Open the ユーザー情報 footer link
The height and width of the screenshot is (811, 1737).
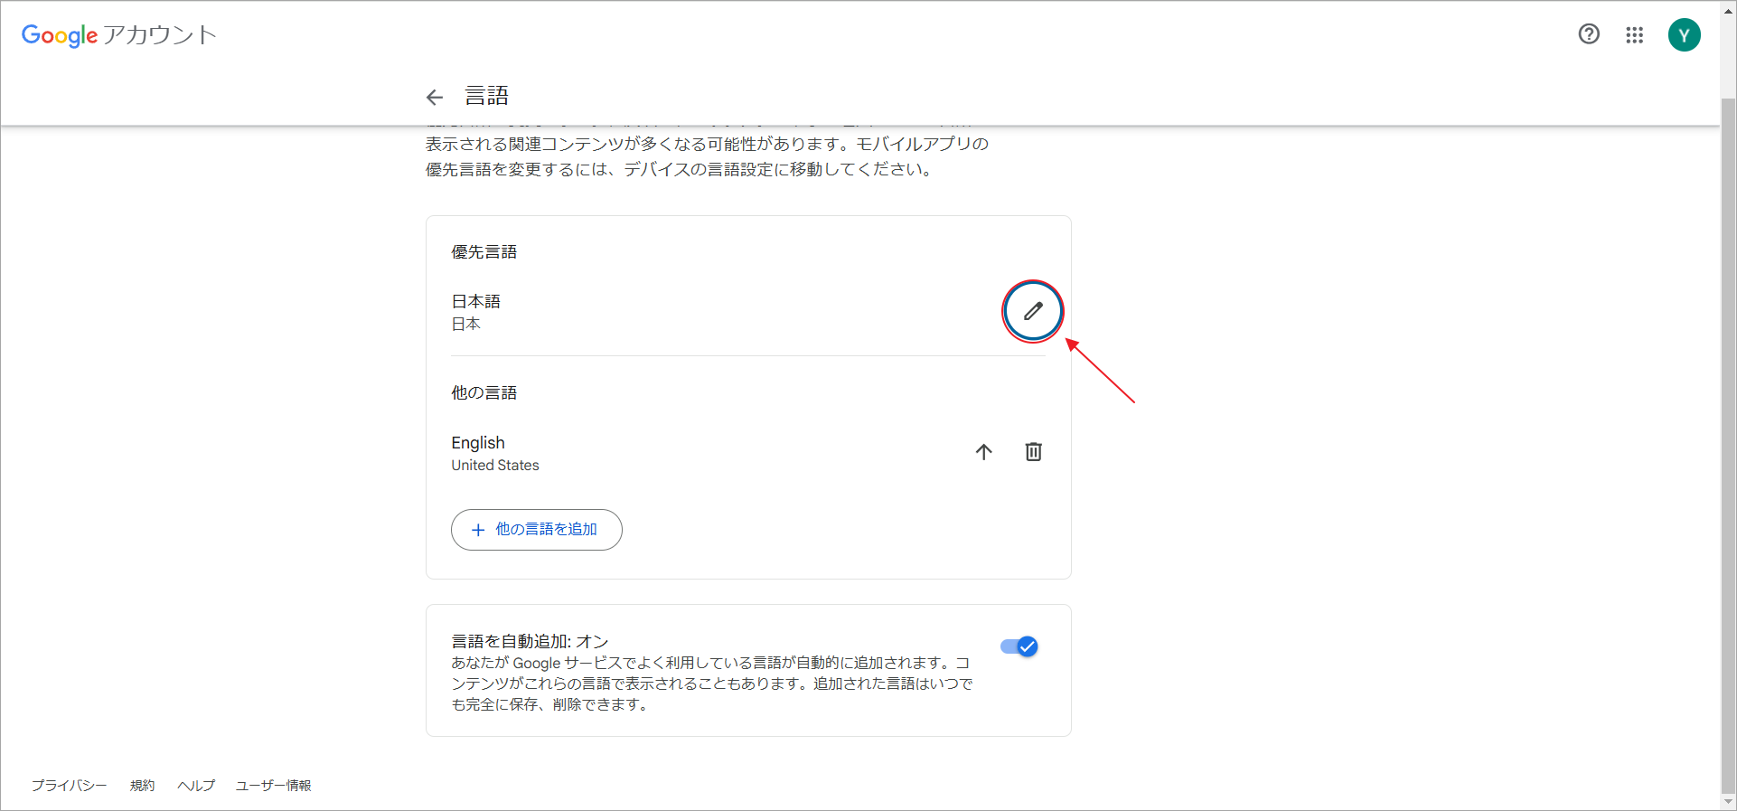pos(274,786)
